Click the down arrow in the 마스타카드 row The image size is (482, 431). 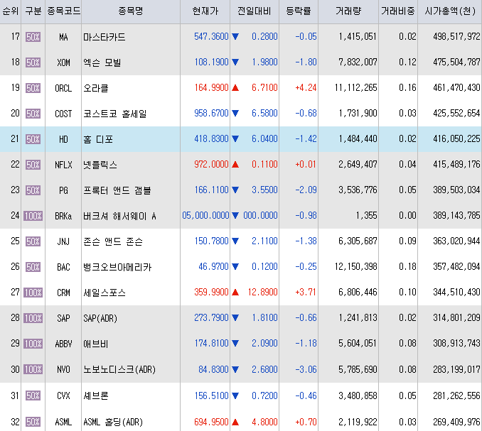pyautogui.click(x=235, y=36)
